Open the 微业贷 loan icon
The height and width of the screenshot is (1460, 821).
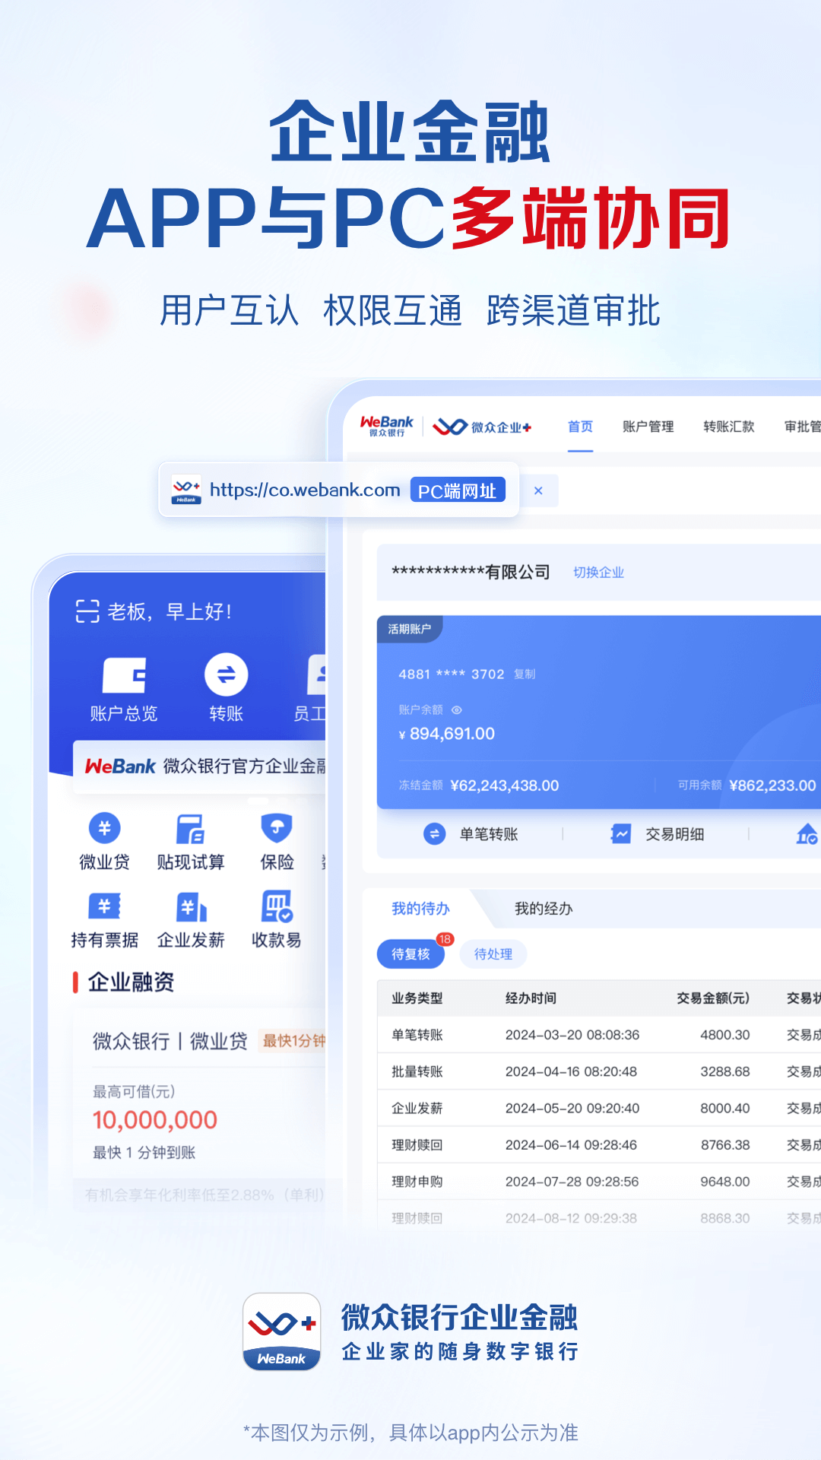click(x=105, y=829)
